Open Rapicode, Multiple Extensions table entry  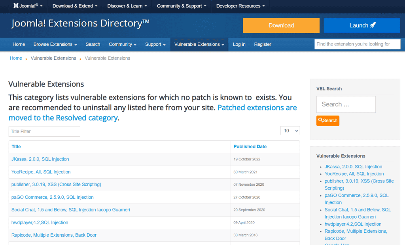tap(54, 235)
